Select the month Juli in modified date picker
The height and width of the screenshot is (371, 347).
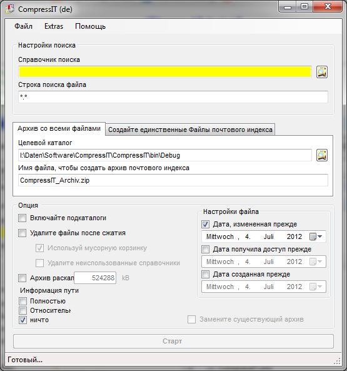pos(269,236)
